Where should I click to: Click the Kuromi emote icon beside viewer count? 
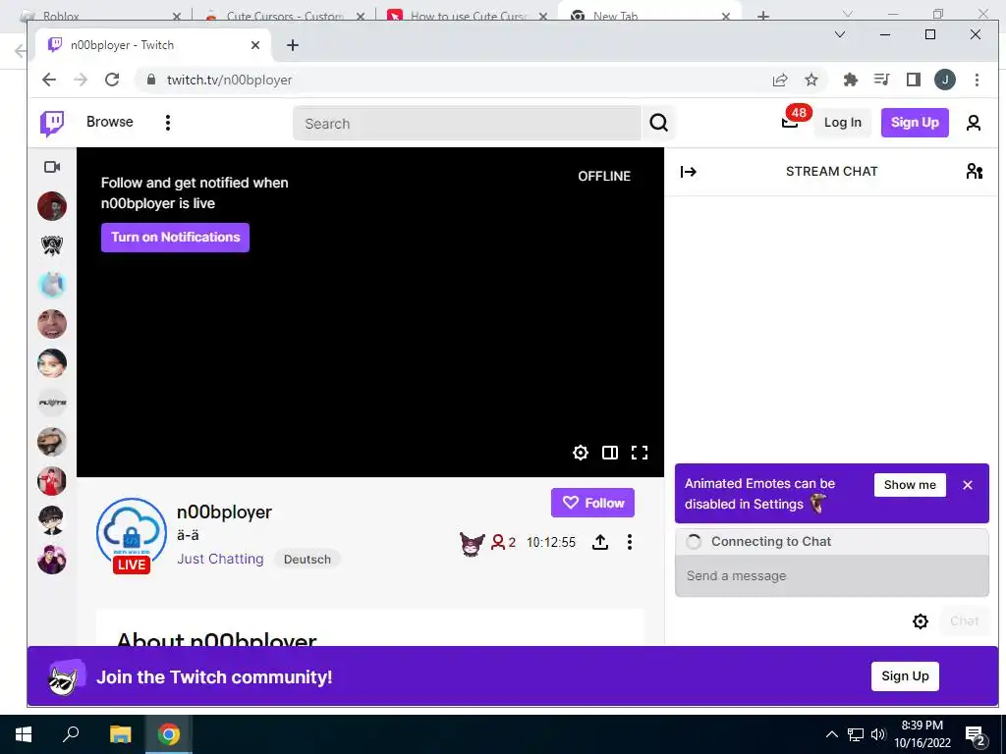tap(472, 544)
